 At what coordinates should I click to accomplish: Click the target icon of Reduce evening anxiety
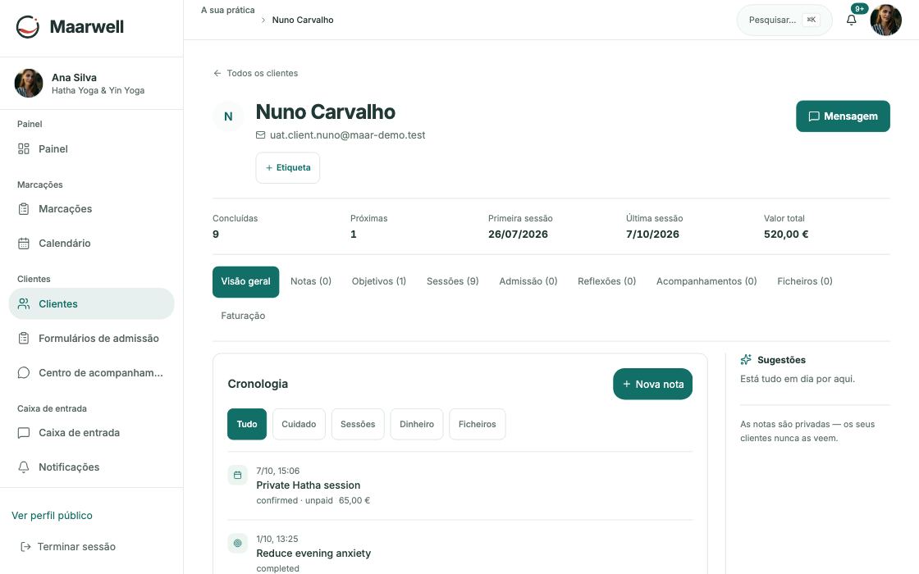pyautogui.click(x=237, y=543)
